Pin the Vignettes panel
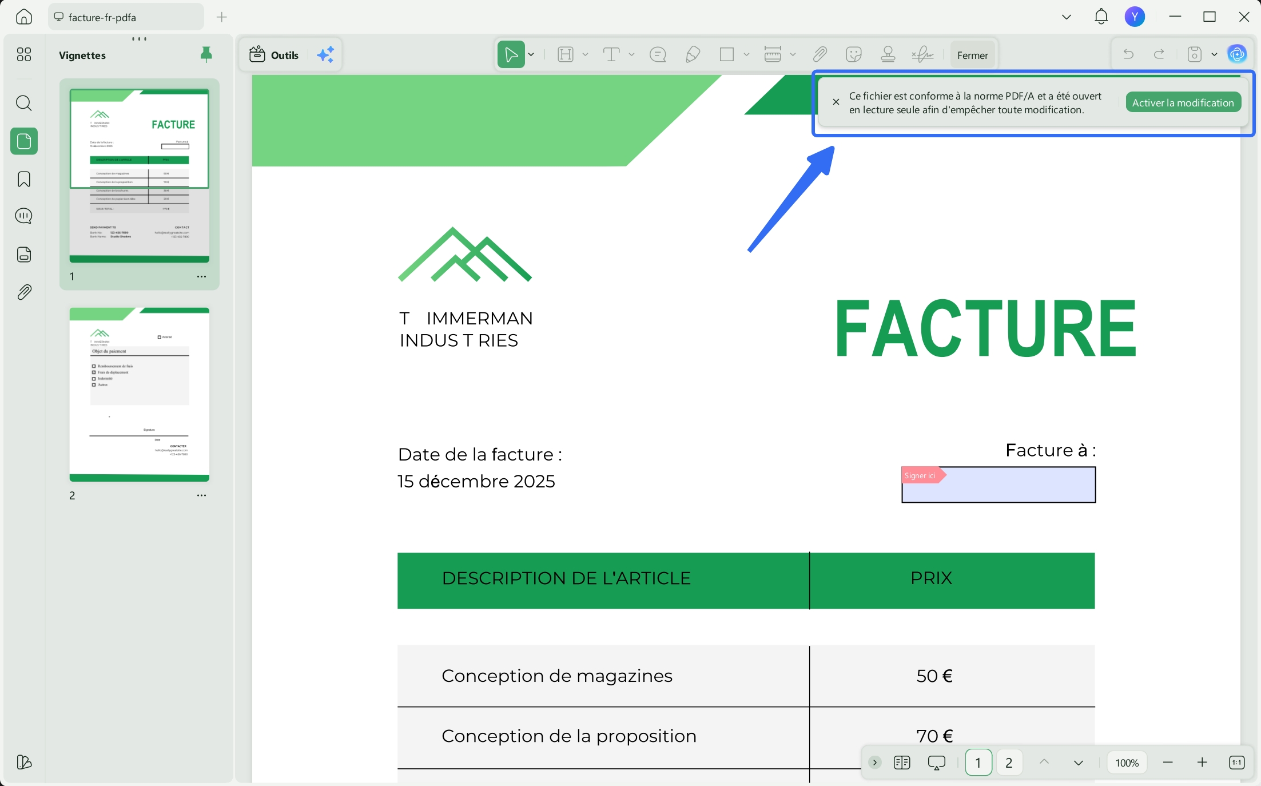The image size is (1261, 786). tap(206, 54)
